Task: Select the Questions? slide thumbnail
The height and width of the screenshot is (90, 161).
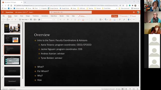Action: 12,82
